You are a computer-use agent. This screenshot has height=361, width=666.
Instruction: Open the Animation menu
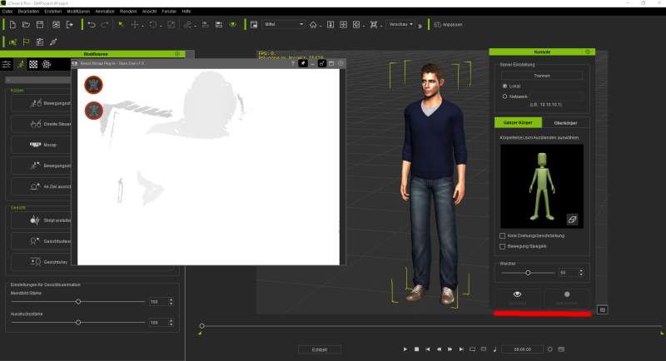coord(104,12)
